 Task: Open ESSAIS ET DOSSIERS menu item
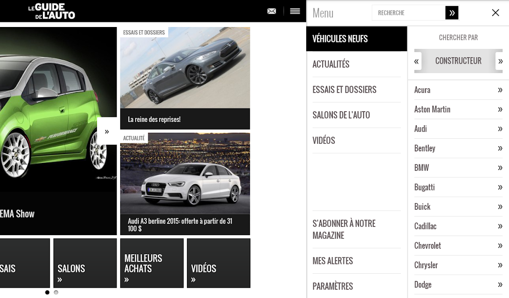(x=357, y=89)
